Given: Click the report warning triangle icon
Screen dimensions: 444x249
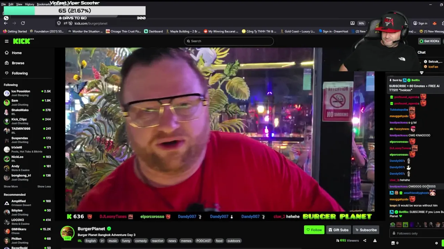Looking at the screenshot, I should (375, 241).
